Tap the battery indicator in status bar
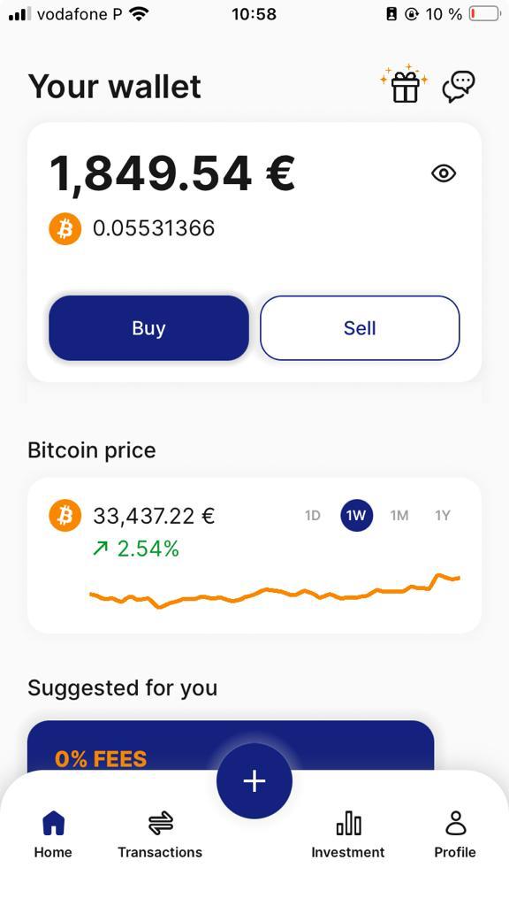Screen dimensions: 509x906 [484, 14]
